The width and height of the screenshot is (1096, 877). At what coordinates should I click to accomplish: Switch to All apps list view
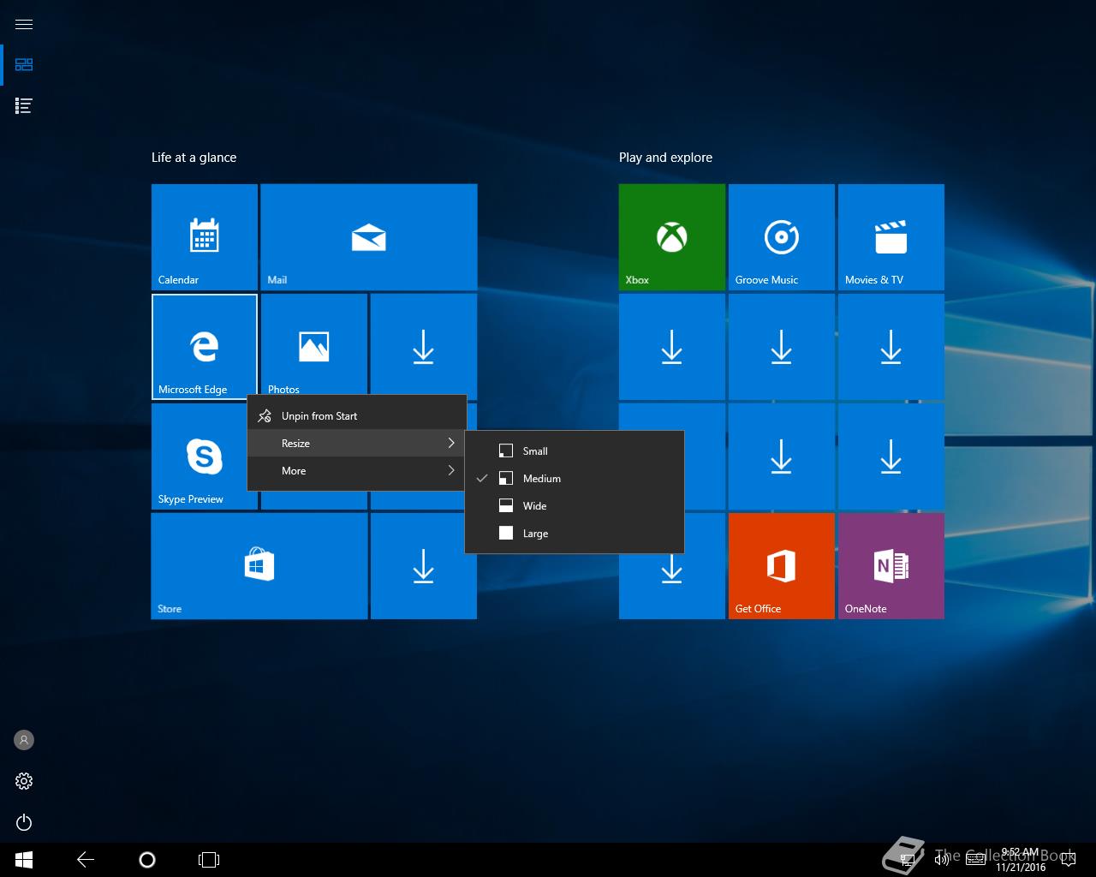tap(24, 106)
